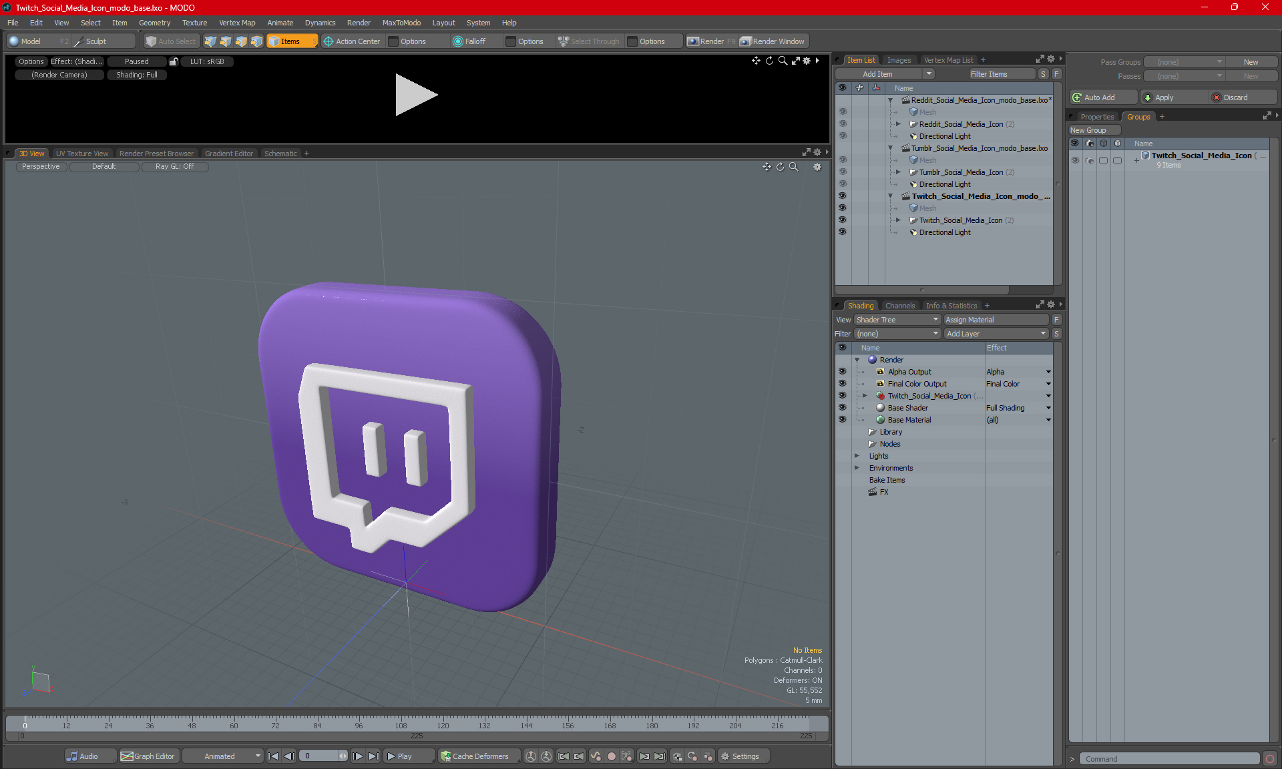Open the MaxToModo menu
1282x769 pixels.
pyautogui.click(x=401, y=23)
